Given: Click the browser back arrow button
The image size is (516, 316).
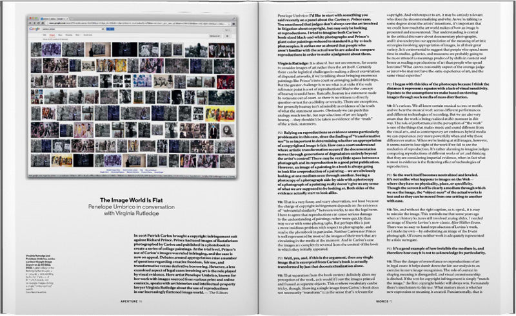Looking at the screenshot, I should [x=30, y=23].
